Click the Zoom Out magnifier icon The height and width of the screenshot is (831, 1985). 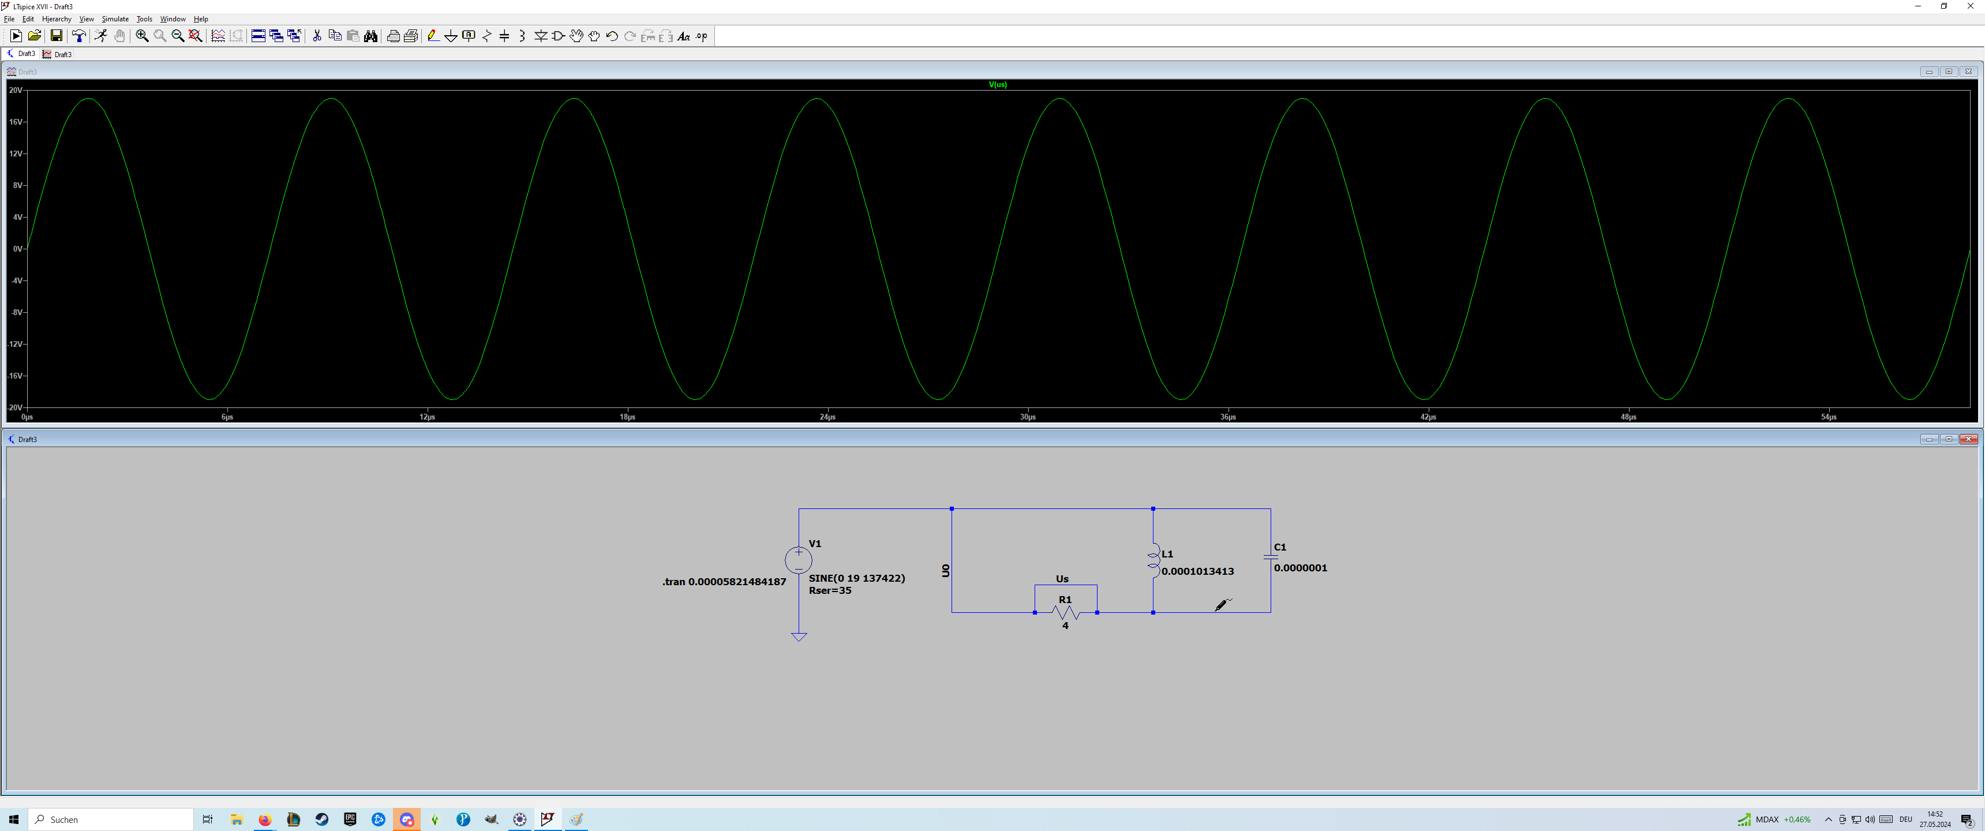177,36
